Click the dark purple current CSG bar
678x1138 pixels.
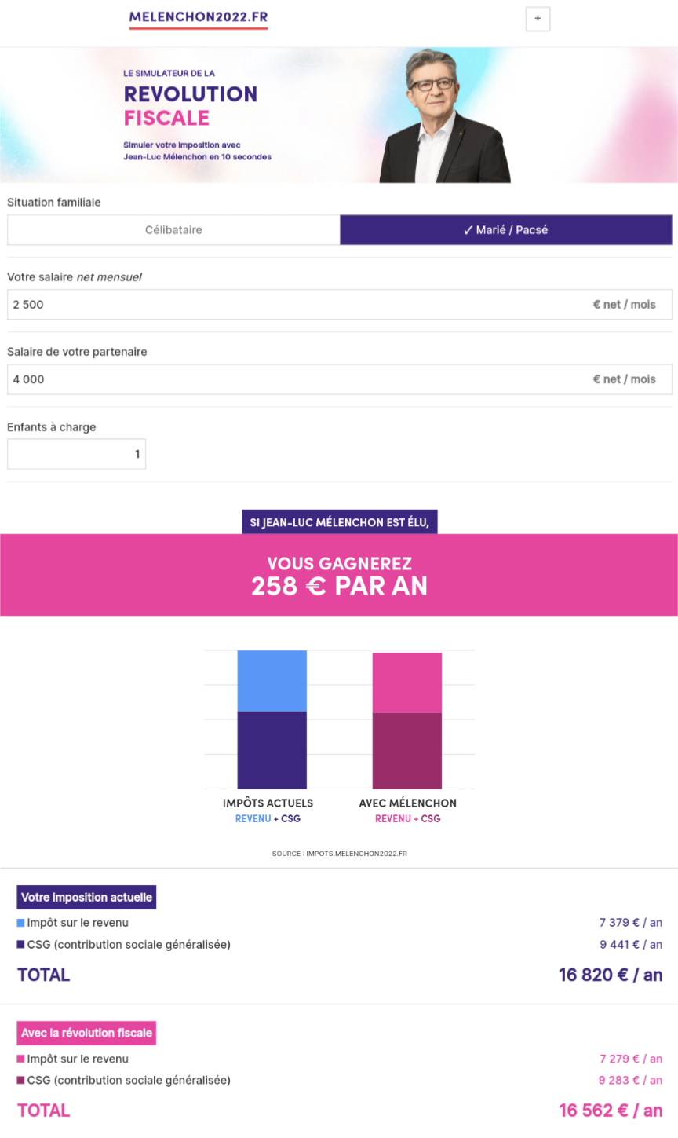pos(272,750)
